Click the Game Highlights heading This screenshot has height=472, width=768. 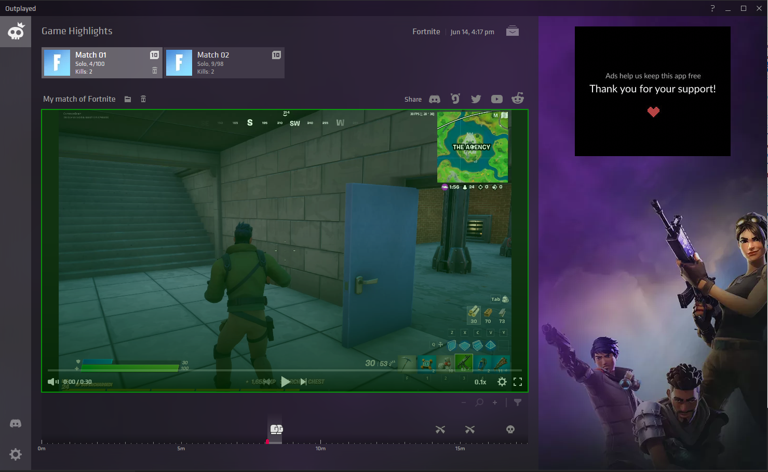[x=77, y=31]
